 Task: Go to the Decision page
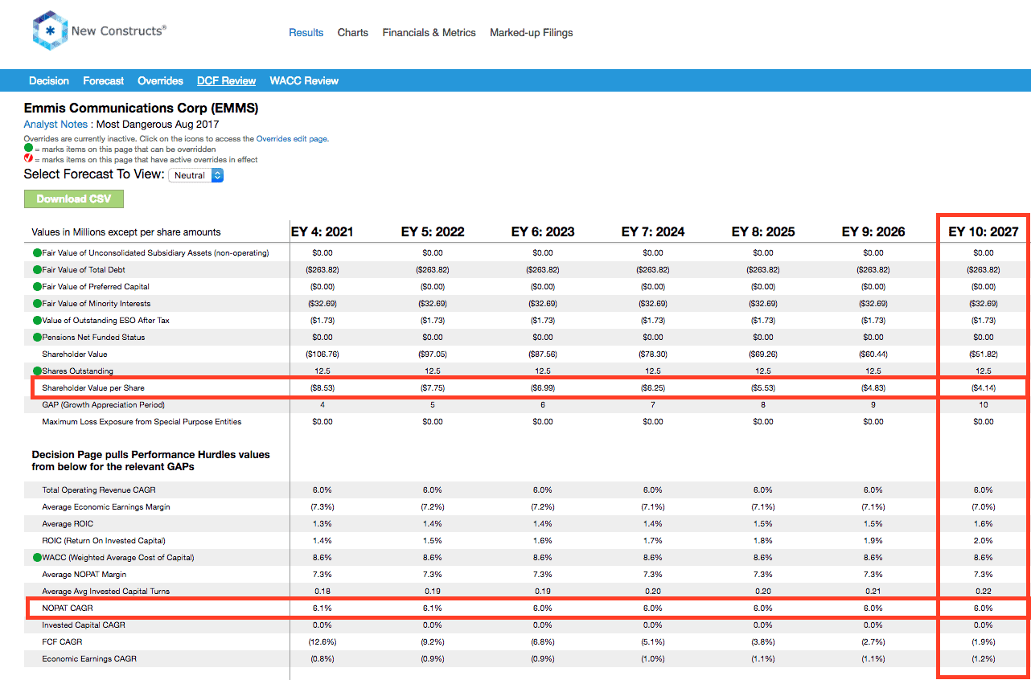click(x=49, y=80)
